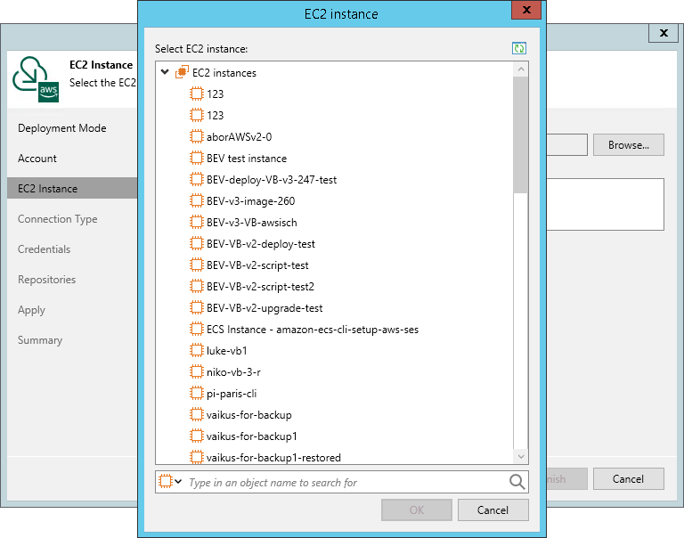This screenshot has height=538, width=684.
Task: Click the EC2 instances root label
Action: click(224, 72)
